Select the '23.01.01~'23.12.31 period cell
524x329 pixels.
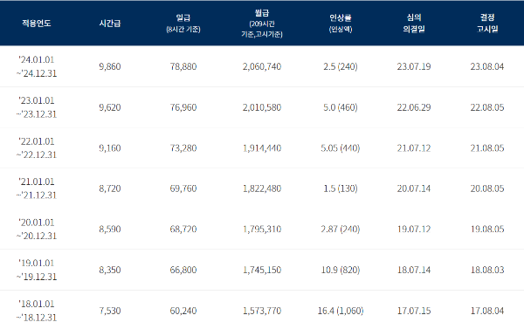click(37, 107)
